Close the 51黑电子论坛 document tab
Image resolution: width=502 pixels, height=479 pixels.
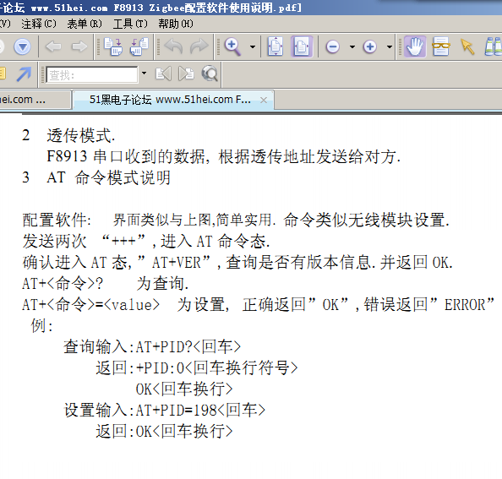pyautogui.click(x=264, y=101)
